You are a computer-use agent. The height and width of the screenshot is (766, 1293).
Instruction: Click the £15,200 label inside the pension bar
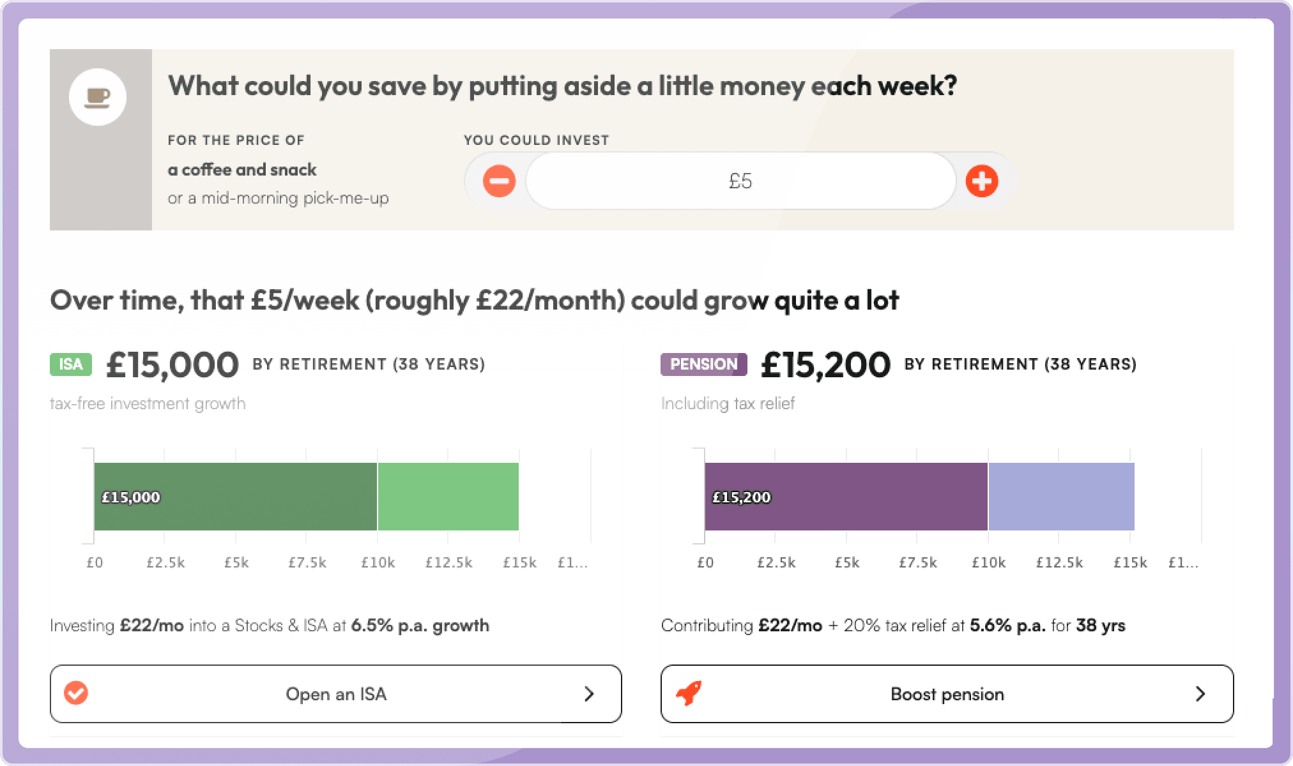(742, 497)
